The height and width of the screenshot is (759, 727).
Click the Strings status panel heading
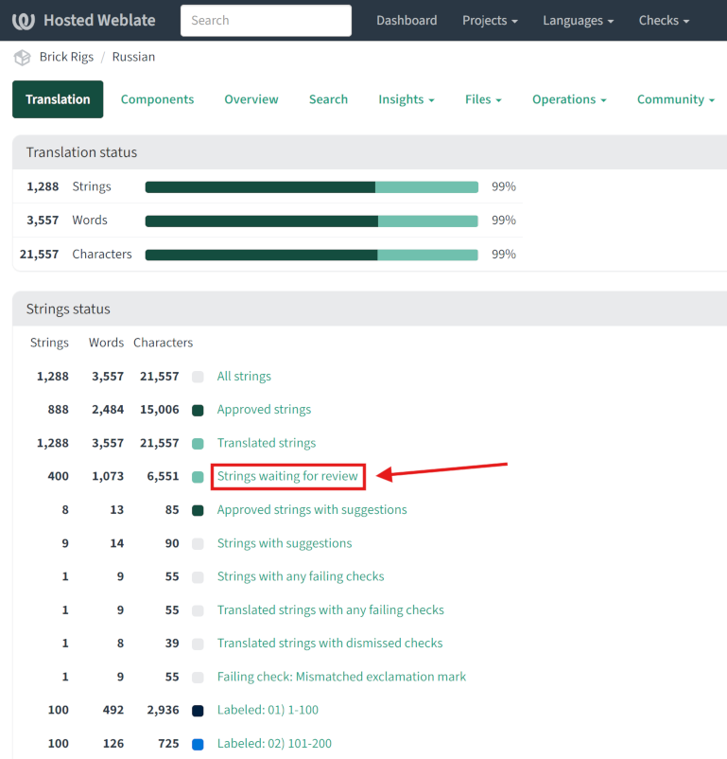tap(68, 309)
